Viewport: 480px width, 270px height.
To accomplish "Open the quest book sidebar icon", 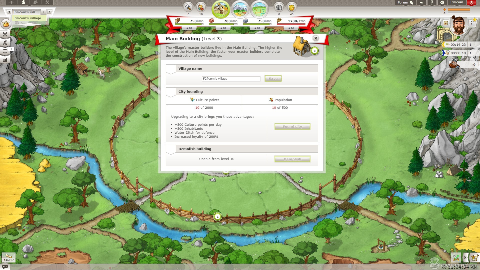I will (x=5, y=51).
